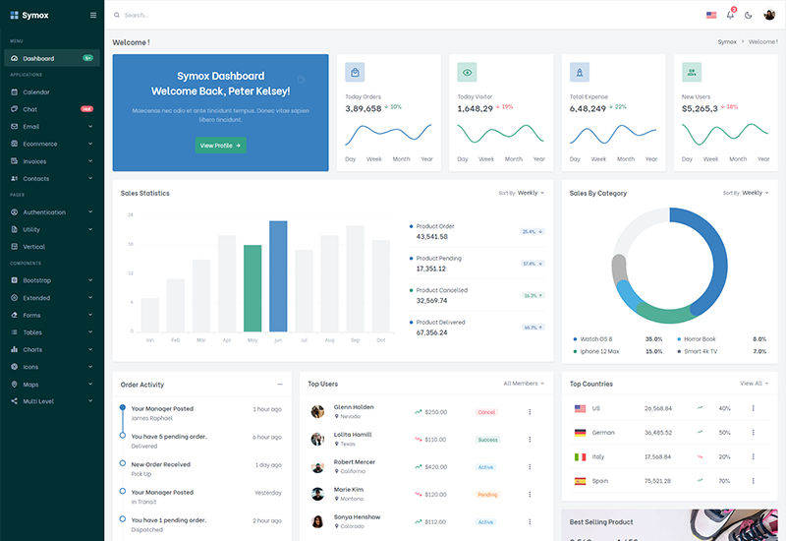Toggle dark mode with the moon icon
This screenshot has width=786, height=541.
click(x=749, y=15)
